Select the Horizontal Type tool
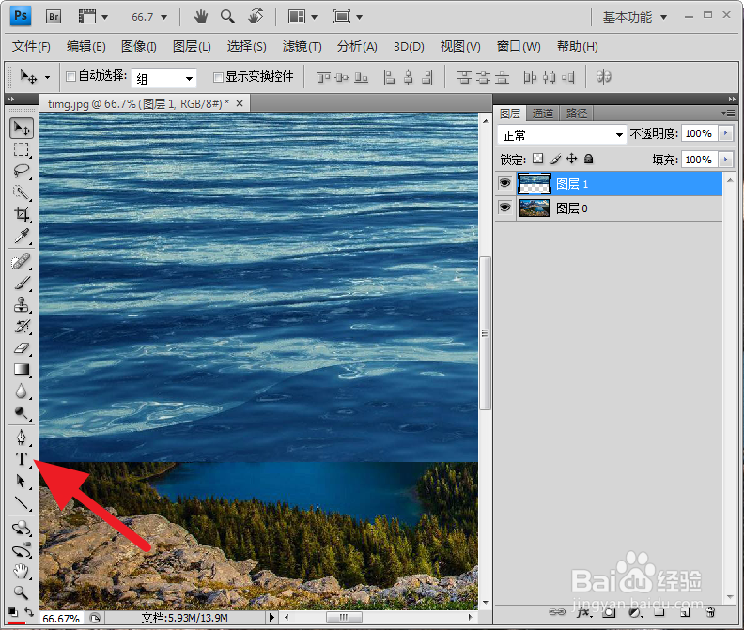The width and height of the screenshot is (744, 630). [x=22, y=459]
